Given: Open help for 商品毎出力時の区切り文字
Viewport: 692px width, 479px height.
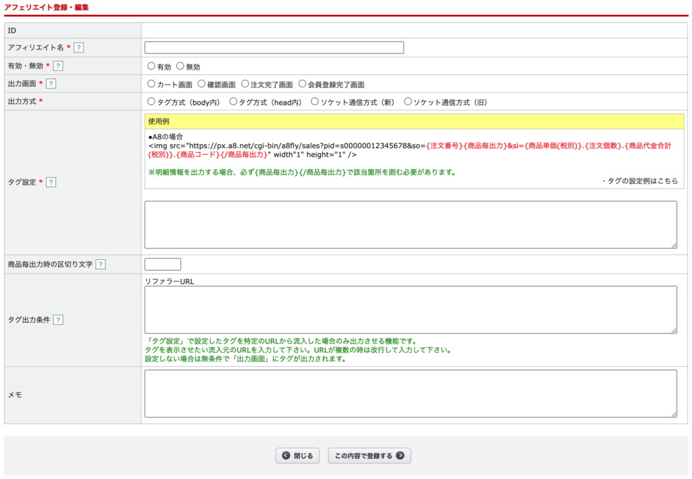Looking at the screenshot, I should point(100,264).
